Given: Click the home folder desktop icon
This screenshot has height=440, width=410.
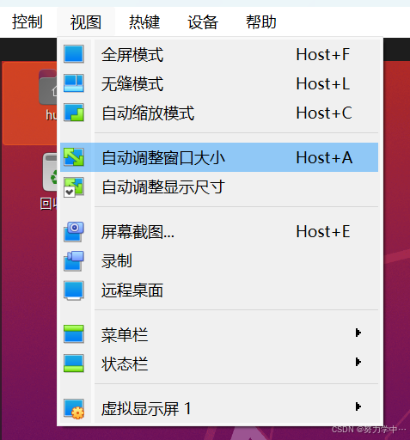Looking at the screenshot, I should pyautogui.click(x=48, y=87).
